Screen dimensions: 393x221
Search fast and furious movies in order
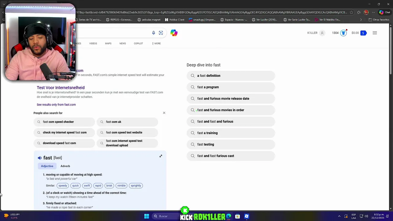coord(231,110)
